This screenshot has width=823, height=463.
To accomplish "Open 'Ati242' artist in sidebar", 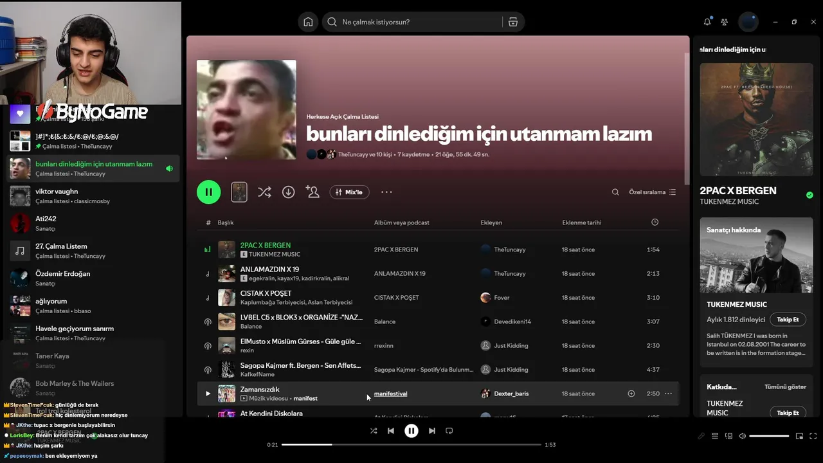I will (93, 223).
